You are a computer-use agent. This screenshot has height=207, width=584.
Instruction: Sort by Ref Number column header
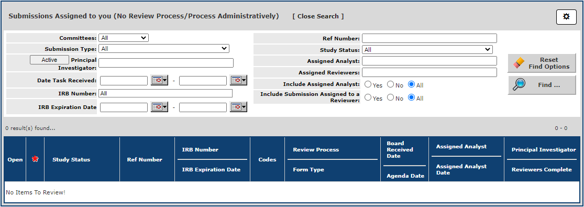pyautogui.click(x=145, y=160)
